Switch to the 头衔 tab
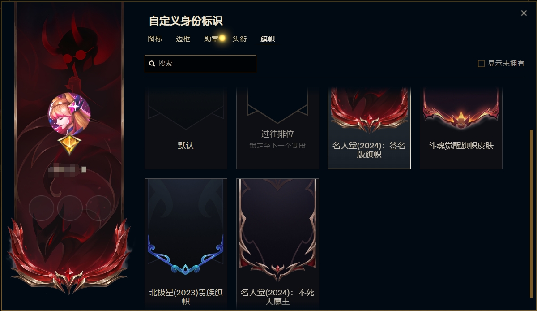537x311 pixels. [239, 39]
